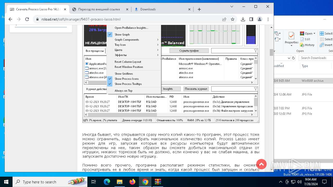Select the JPG File row dated 12:06 AM
333x187 pixels.
(303, 95)
